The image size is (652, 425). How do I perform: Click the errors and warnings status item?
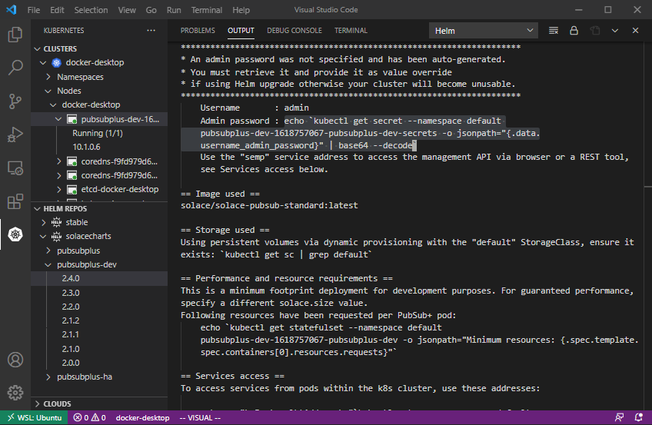90,417
